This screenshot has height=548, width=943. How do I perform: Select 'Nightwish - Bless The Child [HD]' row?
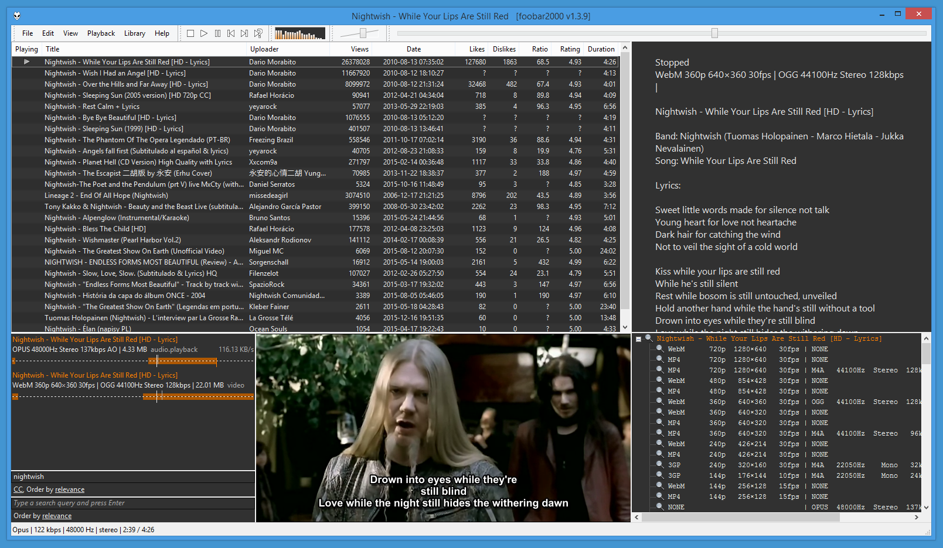[316, 228]
